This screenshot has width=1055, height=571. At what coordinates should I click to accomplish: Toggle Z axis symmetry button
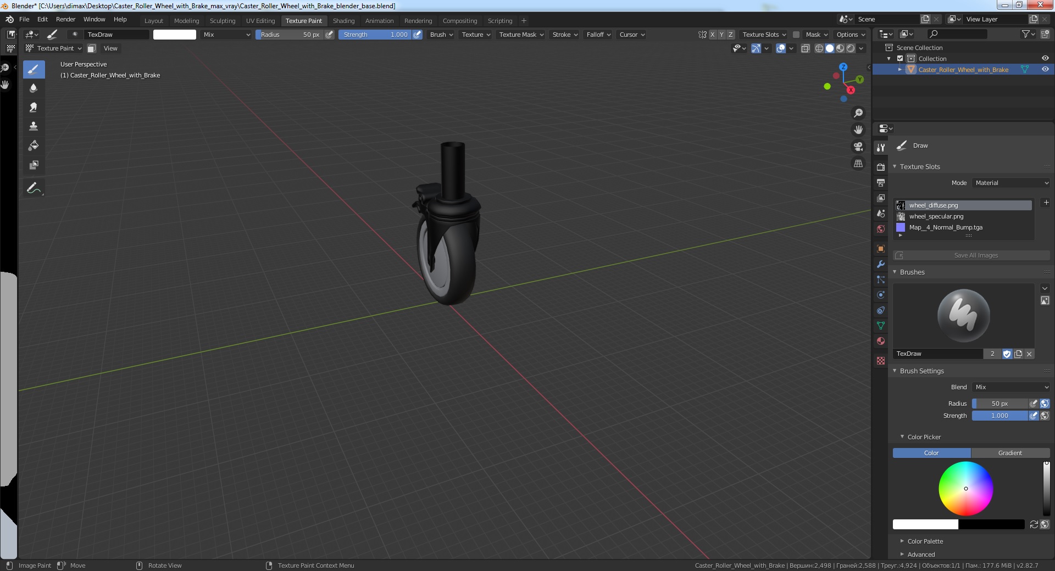pos(730,35)
